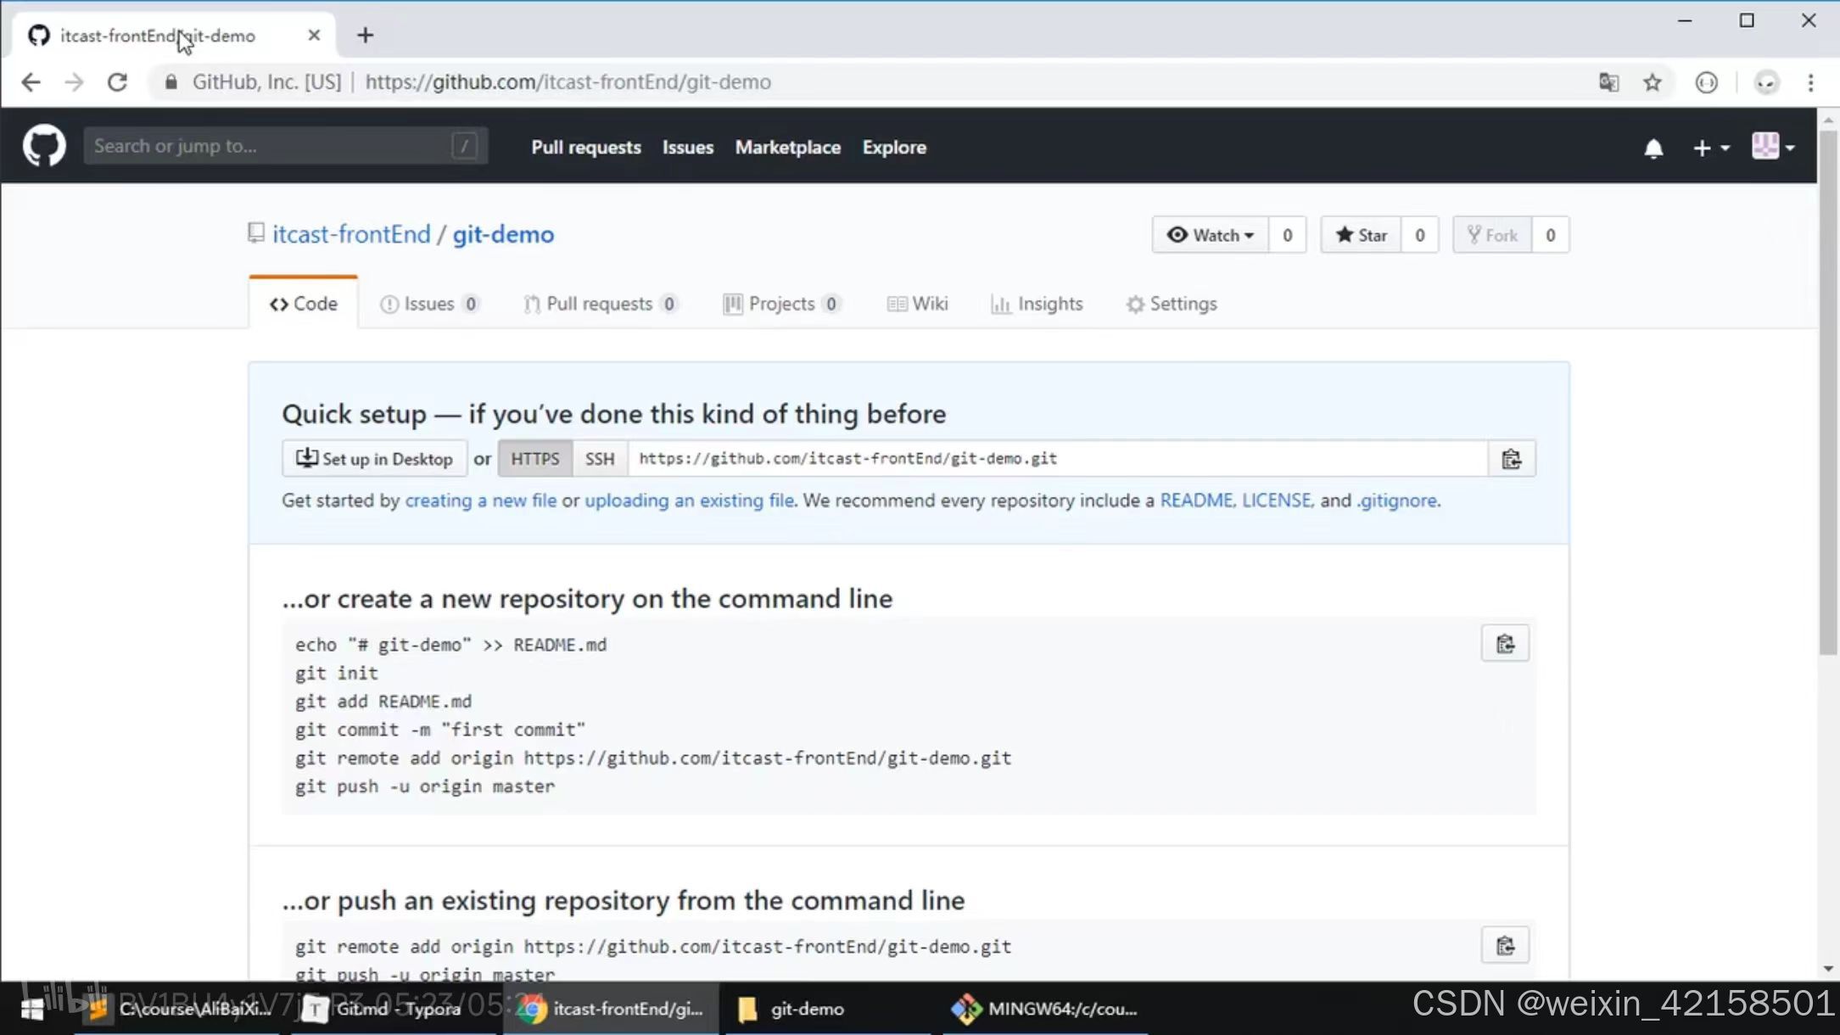This screenshot has height=1035, width=1840.
Task: Open Issues in top navigation
Action: 688,148
